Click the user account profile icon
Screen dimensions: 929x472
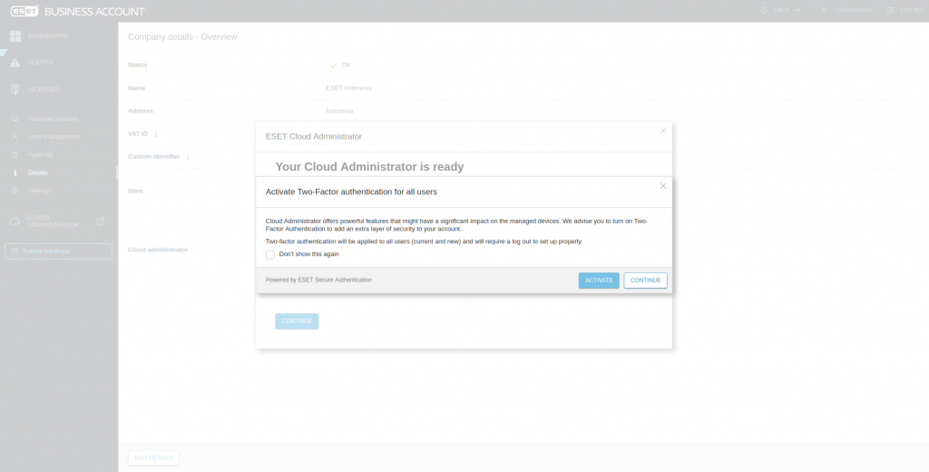click(x=824, y=10)
